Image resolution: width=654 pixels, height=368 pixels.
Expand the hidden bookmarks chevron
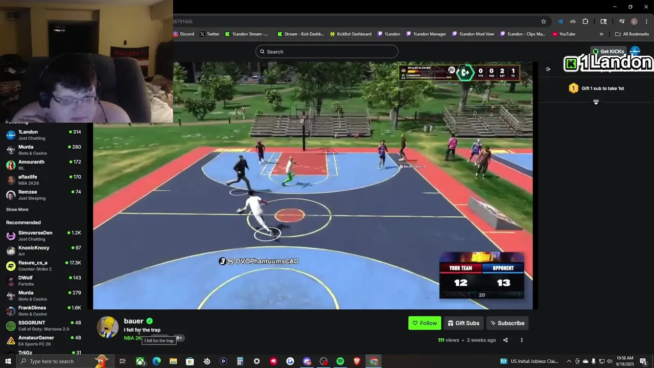point(601,34)
